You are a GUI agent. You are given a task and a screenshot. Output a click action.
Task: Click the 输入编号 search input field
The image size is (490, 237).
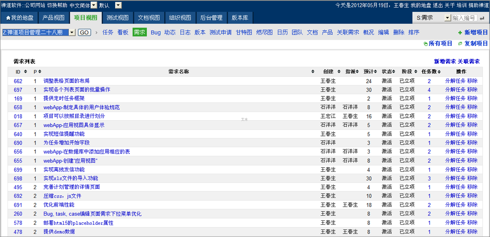click(464, 18)
